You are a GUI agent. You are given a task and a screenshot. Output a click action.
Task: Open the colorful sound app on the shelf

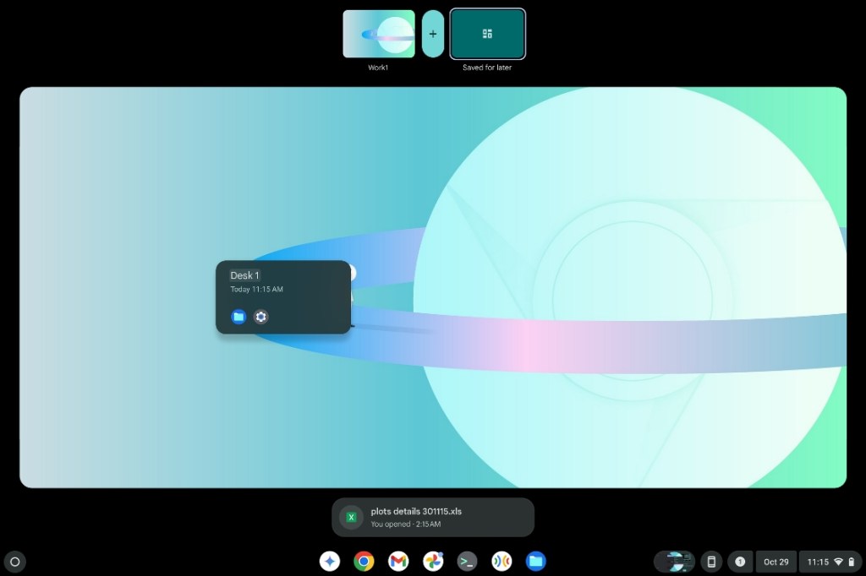(502, 562)
